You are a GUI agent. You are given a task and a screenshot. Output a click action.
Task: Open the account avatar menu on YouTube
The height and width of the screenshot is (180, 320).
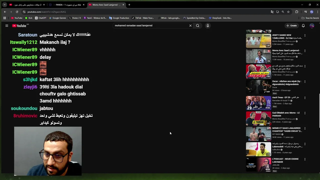(312, 25)
